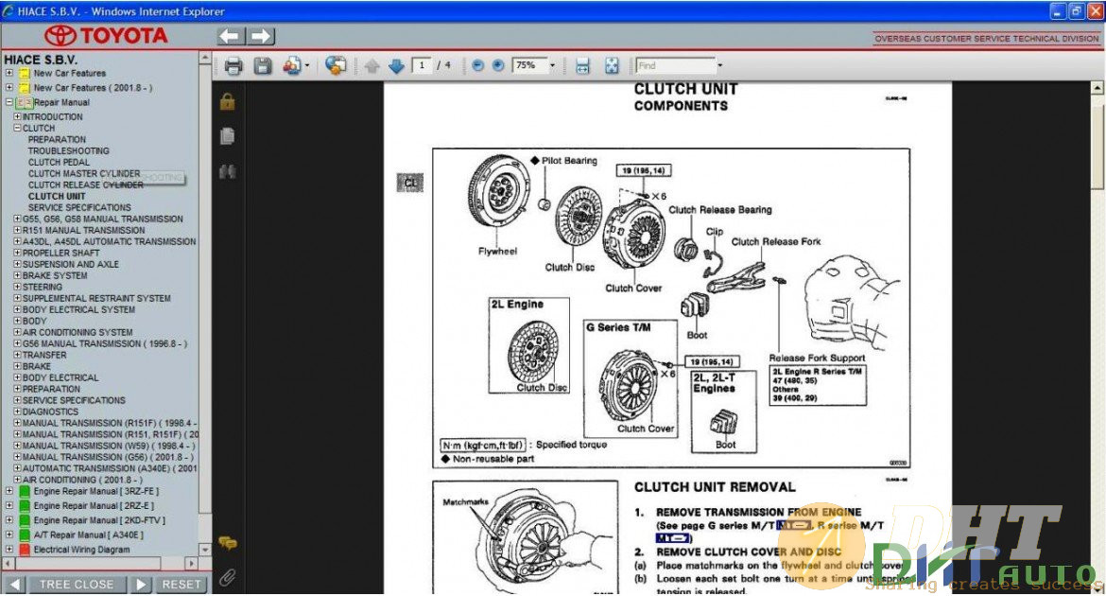Collapse the CLUTCH tree section
This screenshot has height=596, width=1106.
[17, 128]
